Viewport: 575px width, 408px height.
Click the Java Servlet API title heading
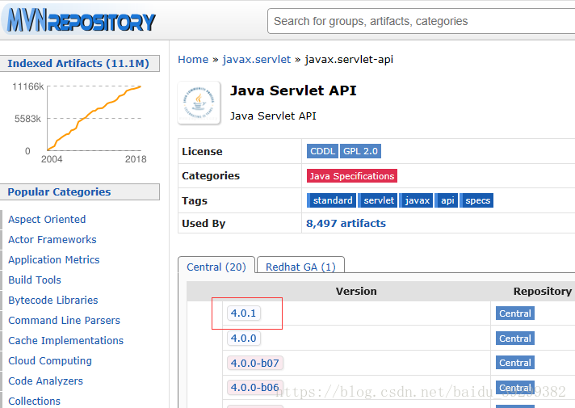click(293, 90)
